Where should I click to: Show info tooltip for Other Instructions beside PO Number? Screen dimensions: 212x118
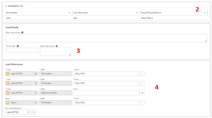pos(57,46)
